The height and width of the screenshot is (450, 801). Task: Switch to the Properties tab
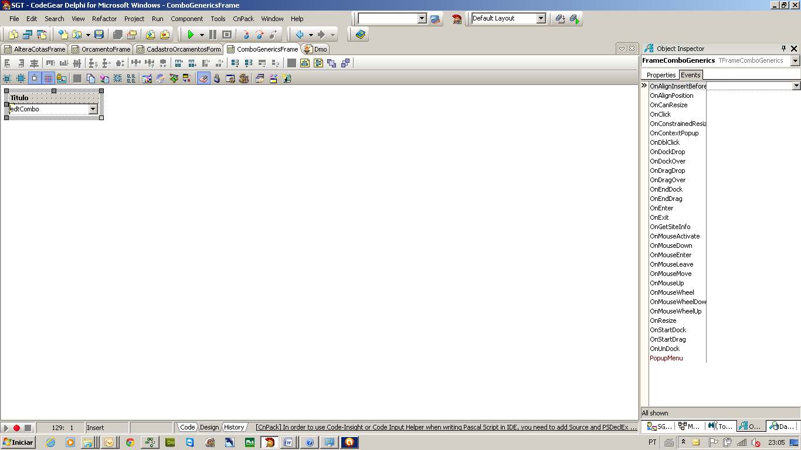[661, 75]
